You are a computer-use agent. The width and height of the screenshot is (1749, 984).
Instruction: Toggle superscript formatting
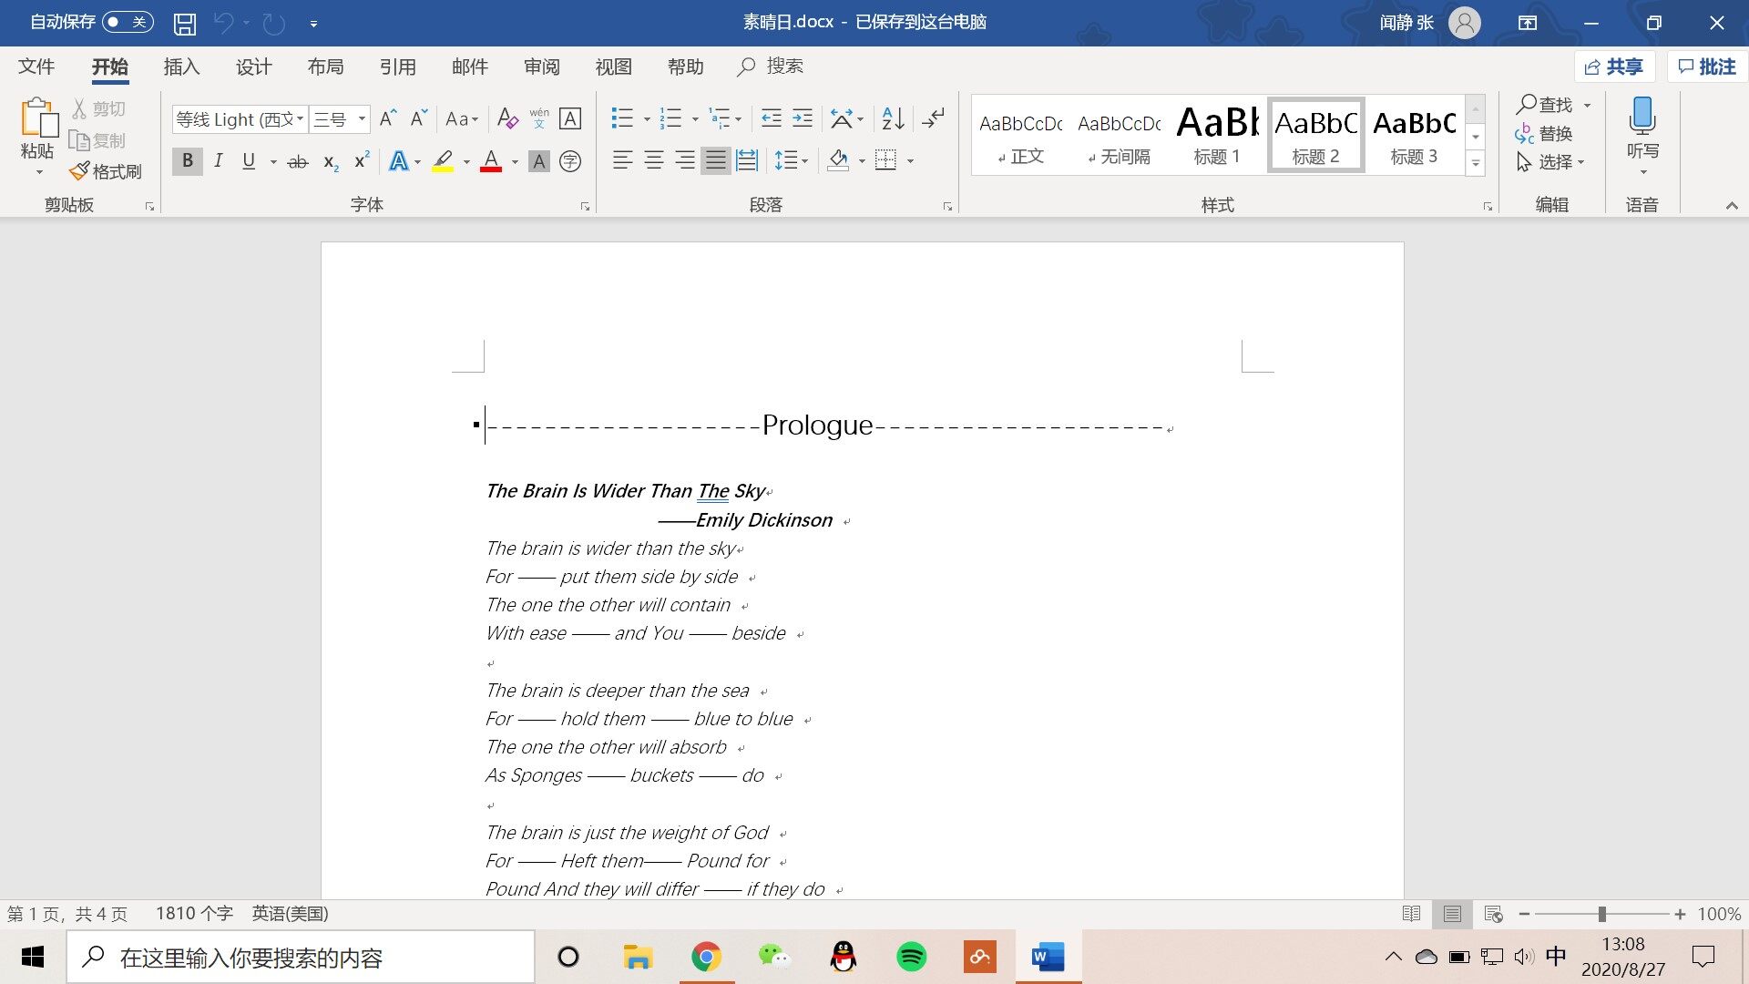tap(362, 161)
